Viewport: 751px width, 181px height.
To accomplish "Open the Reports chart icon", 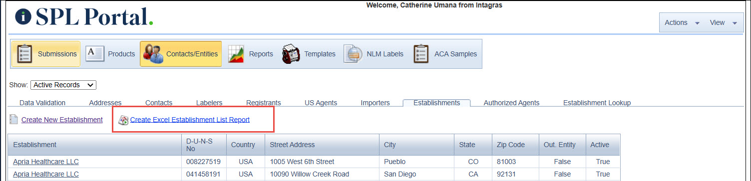I will pyautogui.click(x=236, y=54).
